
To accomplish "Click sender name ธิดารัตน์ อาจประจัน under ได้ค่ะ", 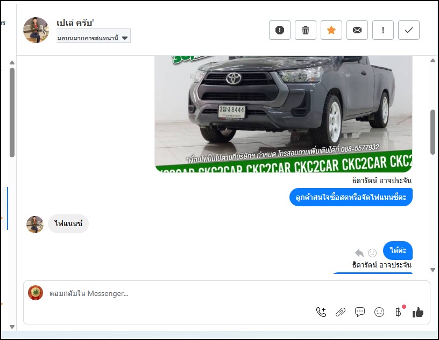I will coord(382,265).
